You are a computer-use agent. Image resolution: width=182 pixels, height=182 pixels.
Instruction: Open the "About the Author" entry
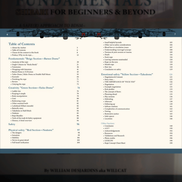pos(19,48)
